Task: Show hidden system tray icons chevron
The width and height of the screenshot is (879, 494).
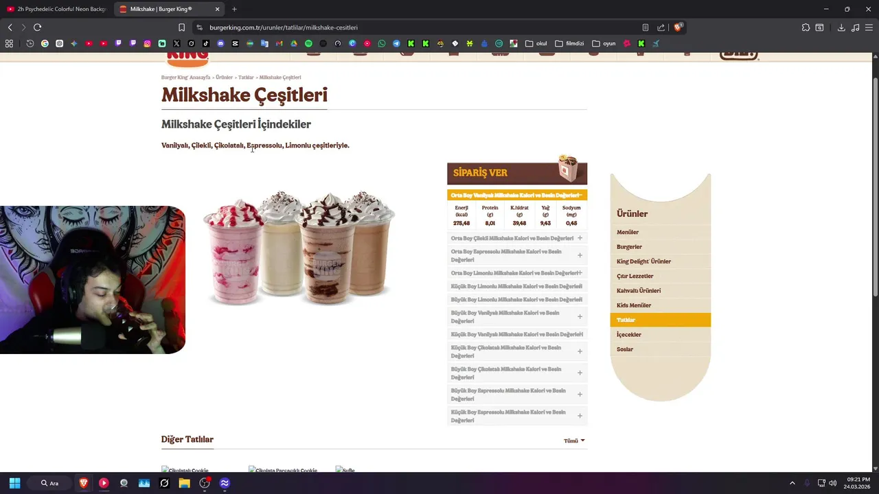Action: 792,483
